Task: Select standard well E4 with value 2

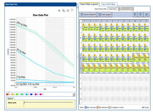Action: [x=101, y=68]
